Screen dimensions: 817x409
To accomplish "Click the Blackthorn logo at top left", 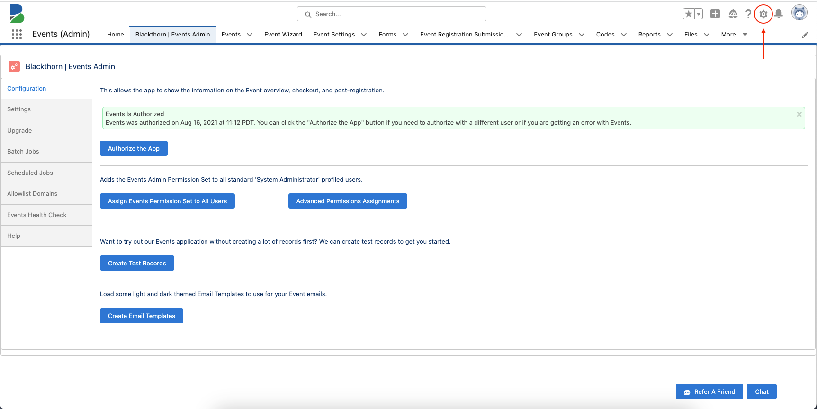I will 17,14.
